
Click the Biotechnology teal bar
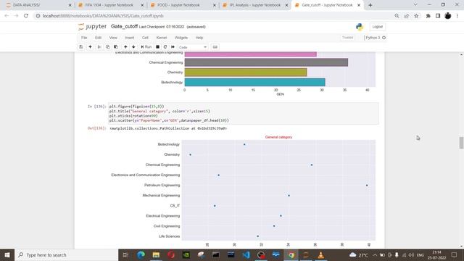pos(254,82)
